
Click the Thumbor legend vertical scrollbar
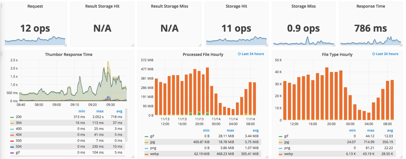click(126, 125)
